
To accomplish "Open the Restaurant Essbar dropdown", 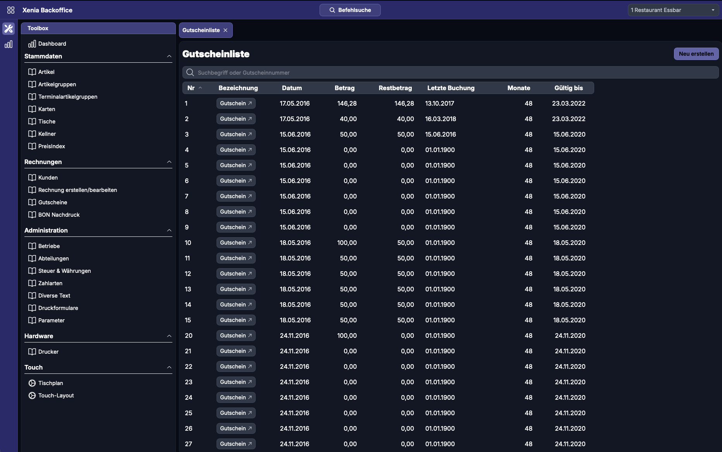I will [x=673, y=10].
